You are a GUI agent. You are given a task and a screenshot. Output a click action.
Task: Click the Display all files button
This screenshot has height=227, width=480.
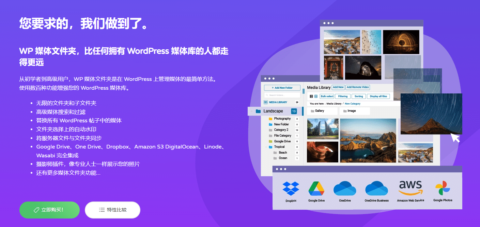378,97
